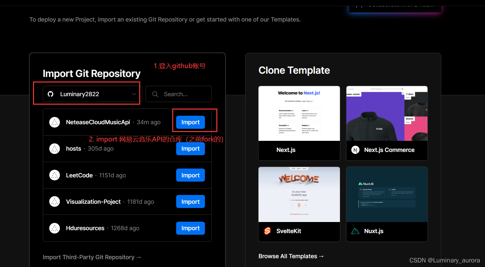
Task: Click the Clone Template heading
Action: pos(294,70)
